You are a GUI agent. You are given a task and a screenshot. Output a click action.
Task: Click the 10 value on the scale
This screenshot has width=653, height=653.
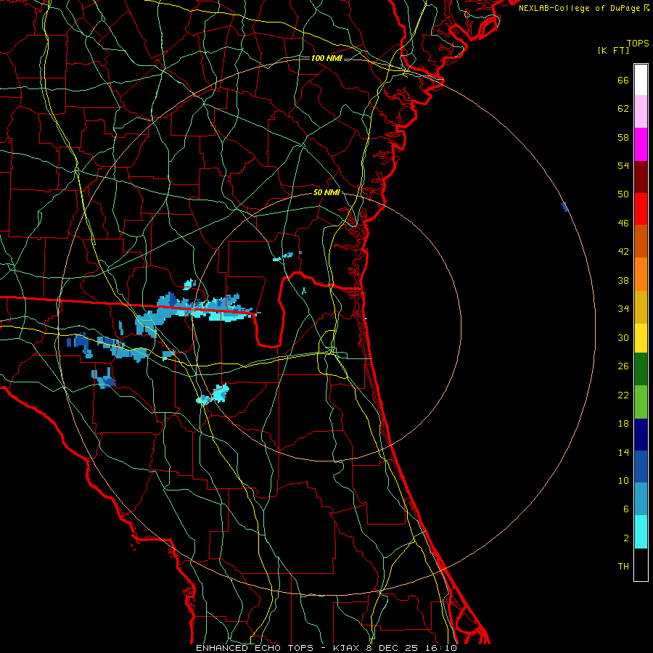(623, 480)
